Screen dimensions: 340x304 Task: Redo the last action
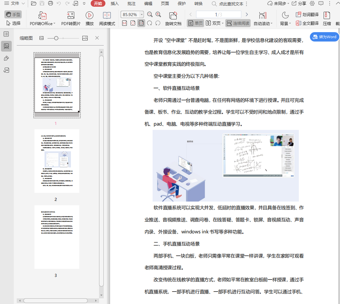point(68,3)
